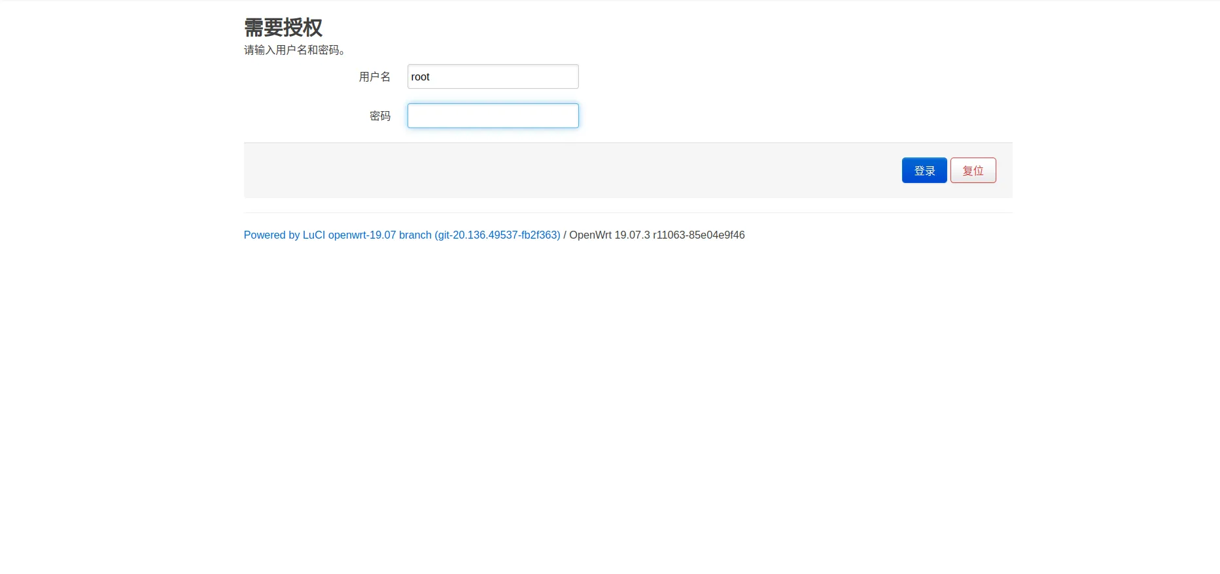Screen dimensions: 1220x574
Task: Click the 需要授权 page heading
Action: pos(283,27)
